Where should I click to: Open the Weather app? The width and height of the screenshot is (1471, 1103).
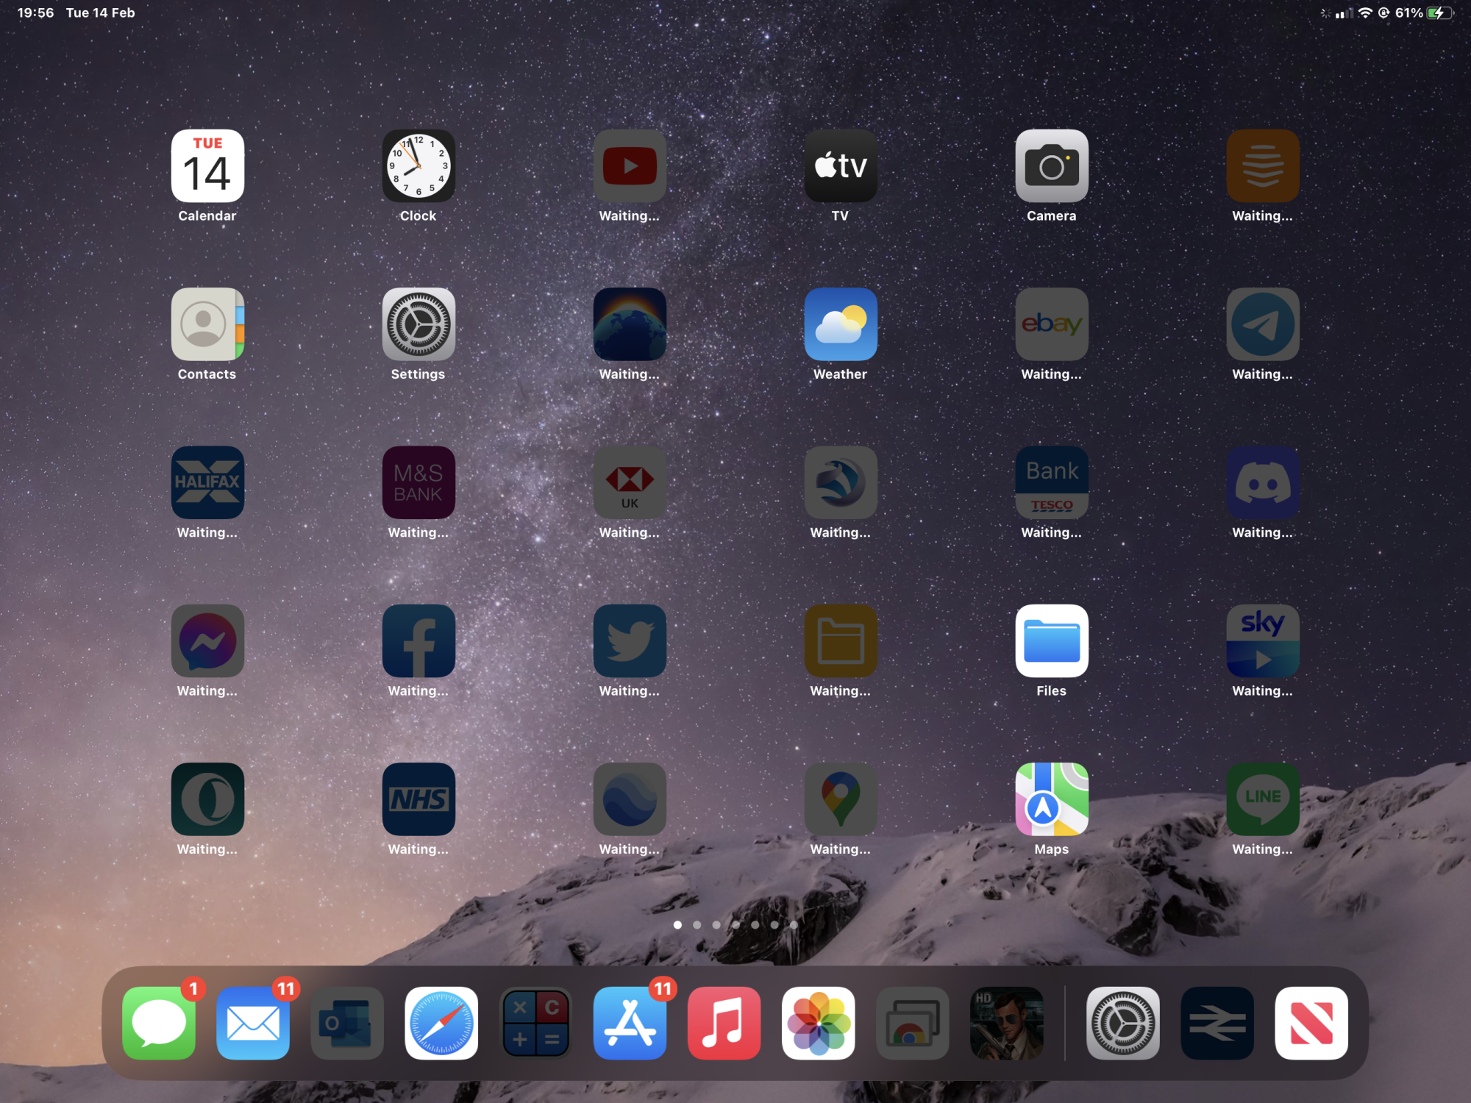(x=841, y=324)
